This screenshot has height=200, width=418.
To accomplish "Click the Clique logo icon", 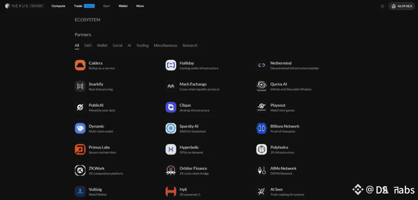I will [171, 107].
